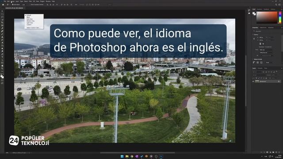
Task: Click the canvas vertical scrollbar
Action: (x=246, y=80)
